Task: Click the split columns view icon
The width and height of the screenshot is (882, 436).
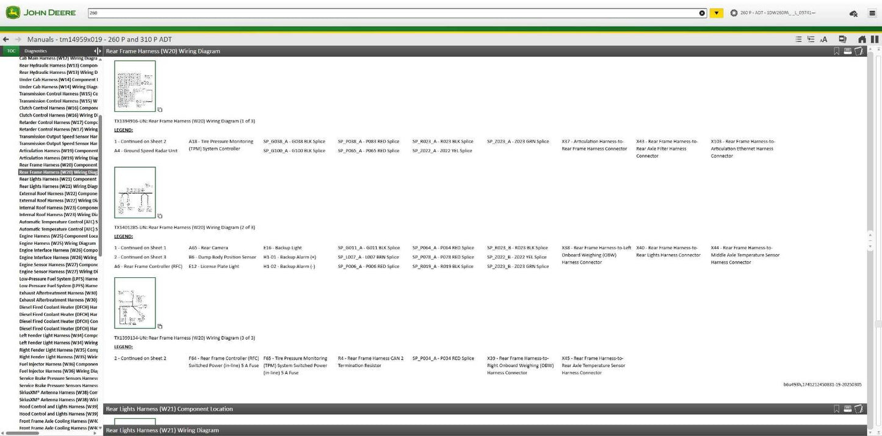Action: coord(875,39)
